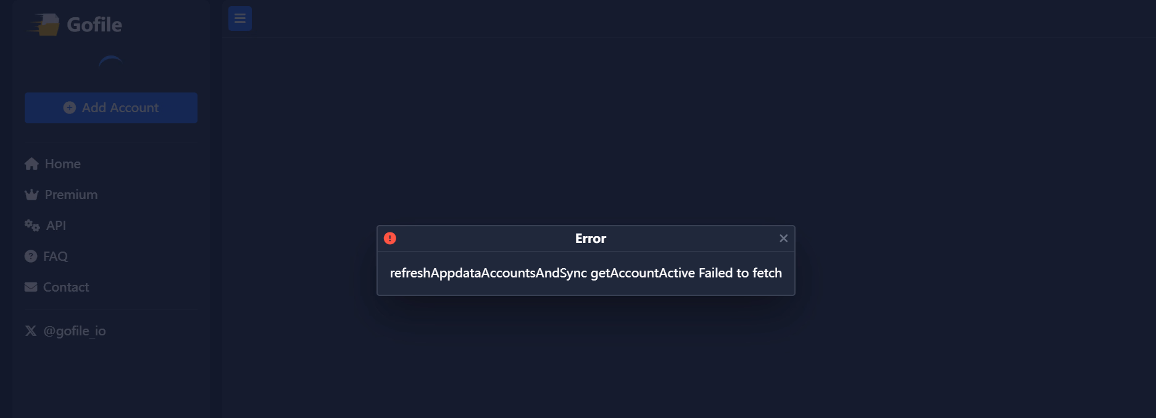Visit the @gofile_io profile link
Screen dimensions: 1156x418
coord(74,331)
